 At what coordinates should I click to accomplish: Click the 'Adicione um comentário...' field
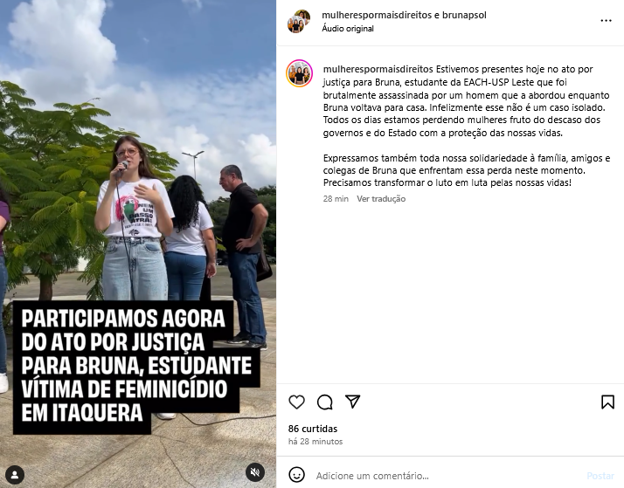tap(447, 476)
